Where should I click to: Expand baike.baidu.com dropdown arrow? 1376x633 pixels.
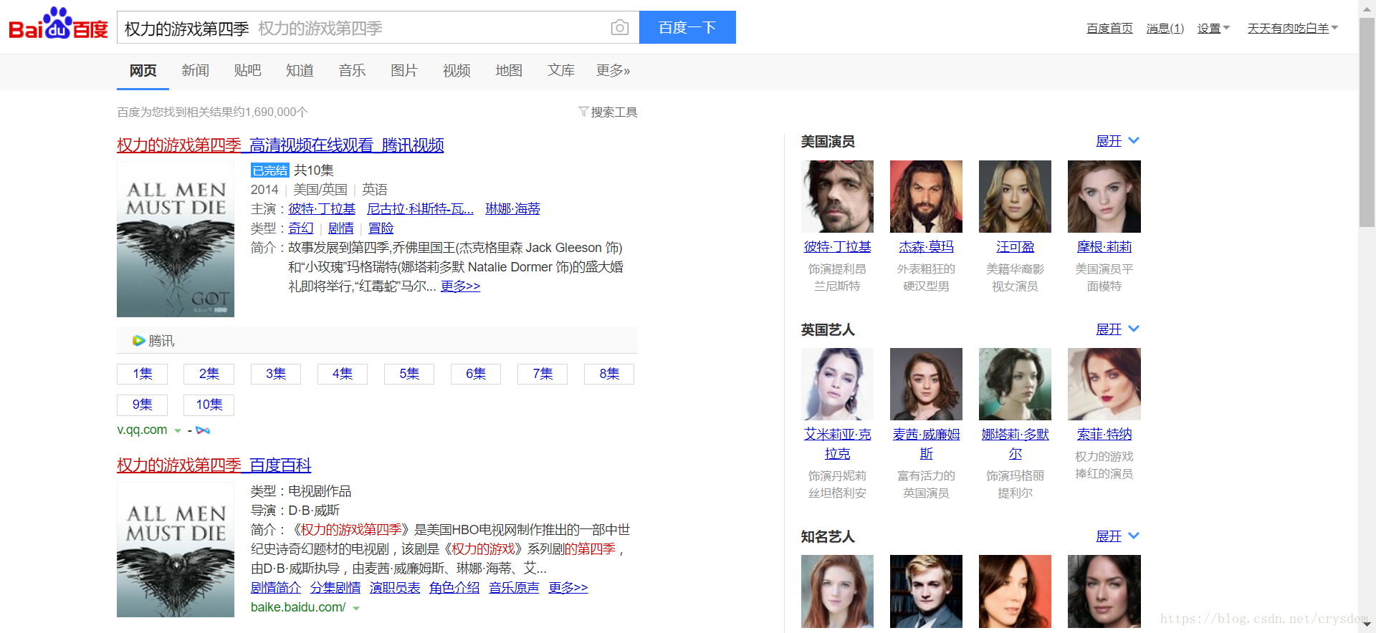[356, 608]
